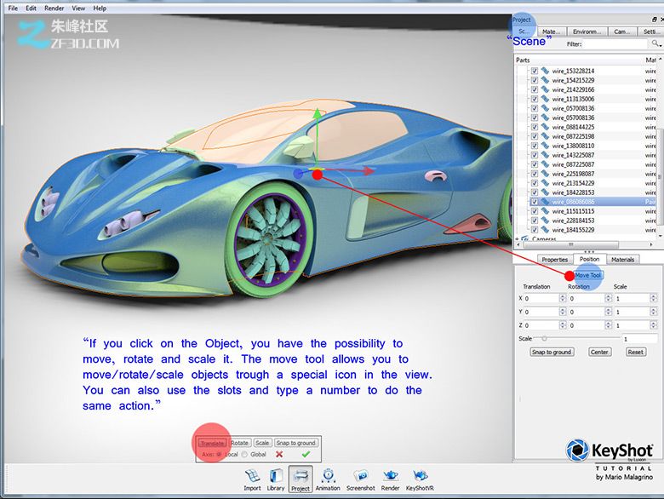Viewport: 664px width, 499px height.
Task: Toggle checkbox of wire_225198087
Action: click(535, 173)
